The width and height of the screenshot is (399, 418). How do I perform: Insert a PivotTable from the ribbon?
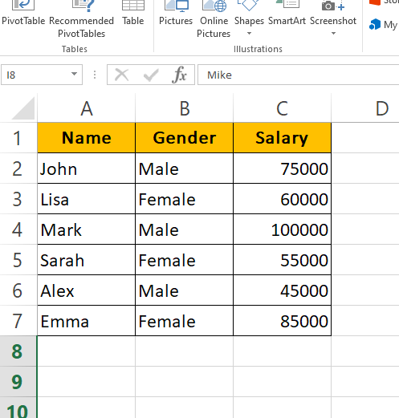pos(23,14)
